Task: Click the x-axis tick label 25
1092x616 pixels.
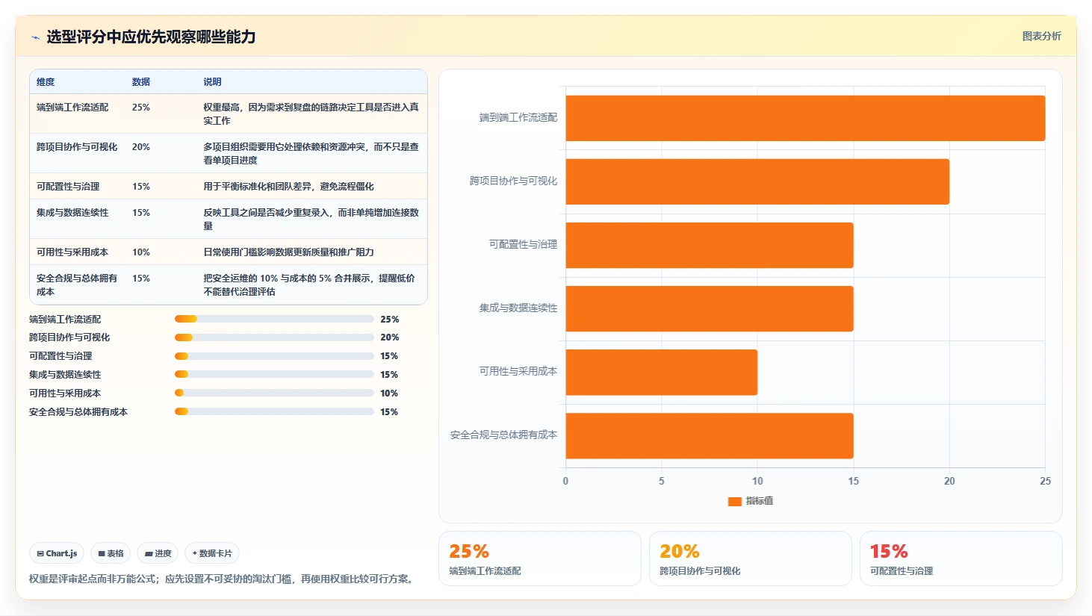Action: coord(1045,481)
